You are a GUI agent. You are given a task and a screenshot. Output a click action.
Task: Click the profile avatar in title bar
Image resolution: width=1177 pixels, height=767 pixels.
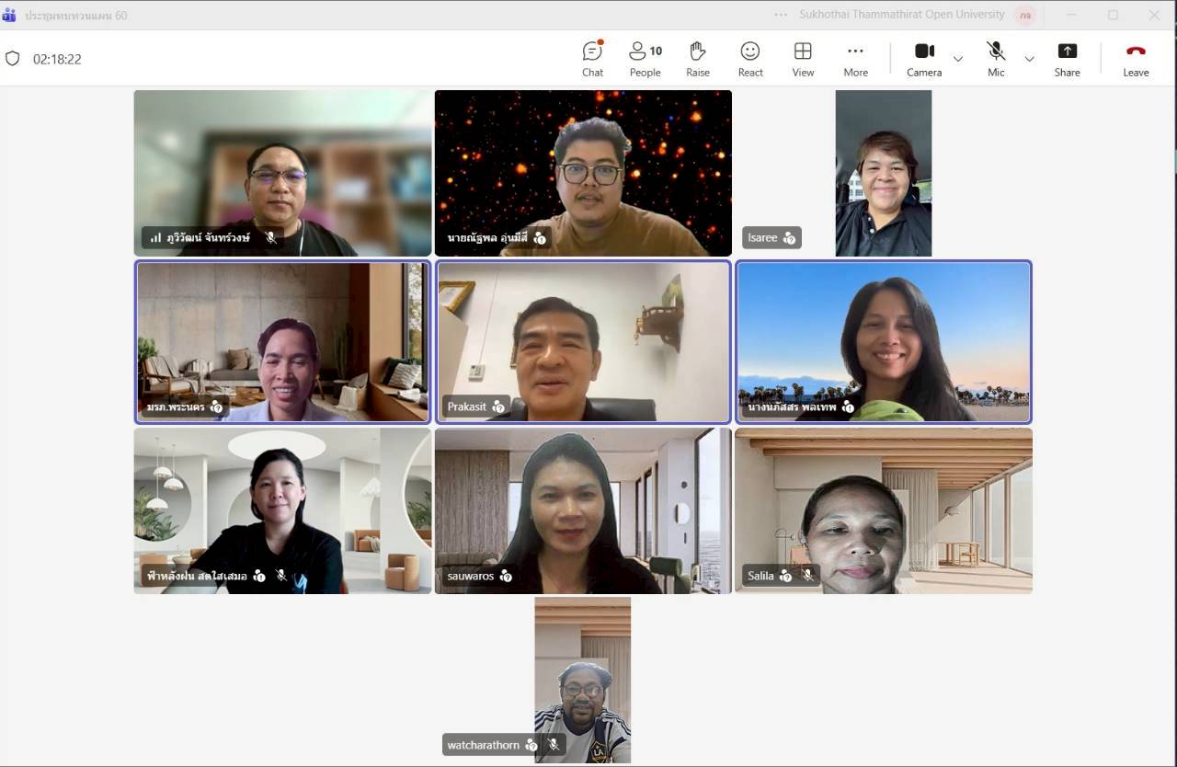(1024, 15)
